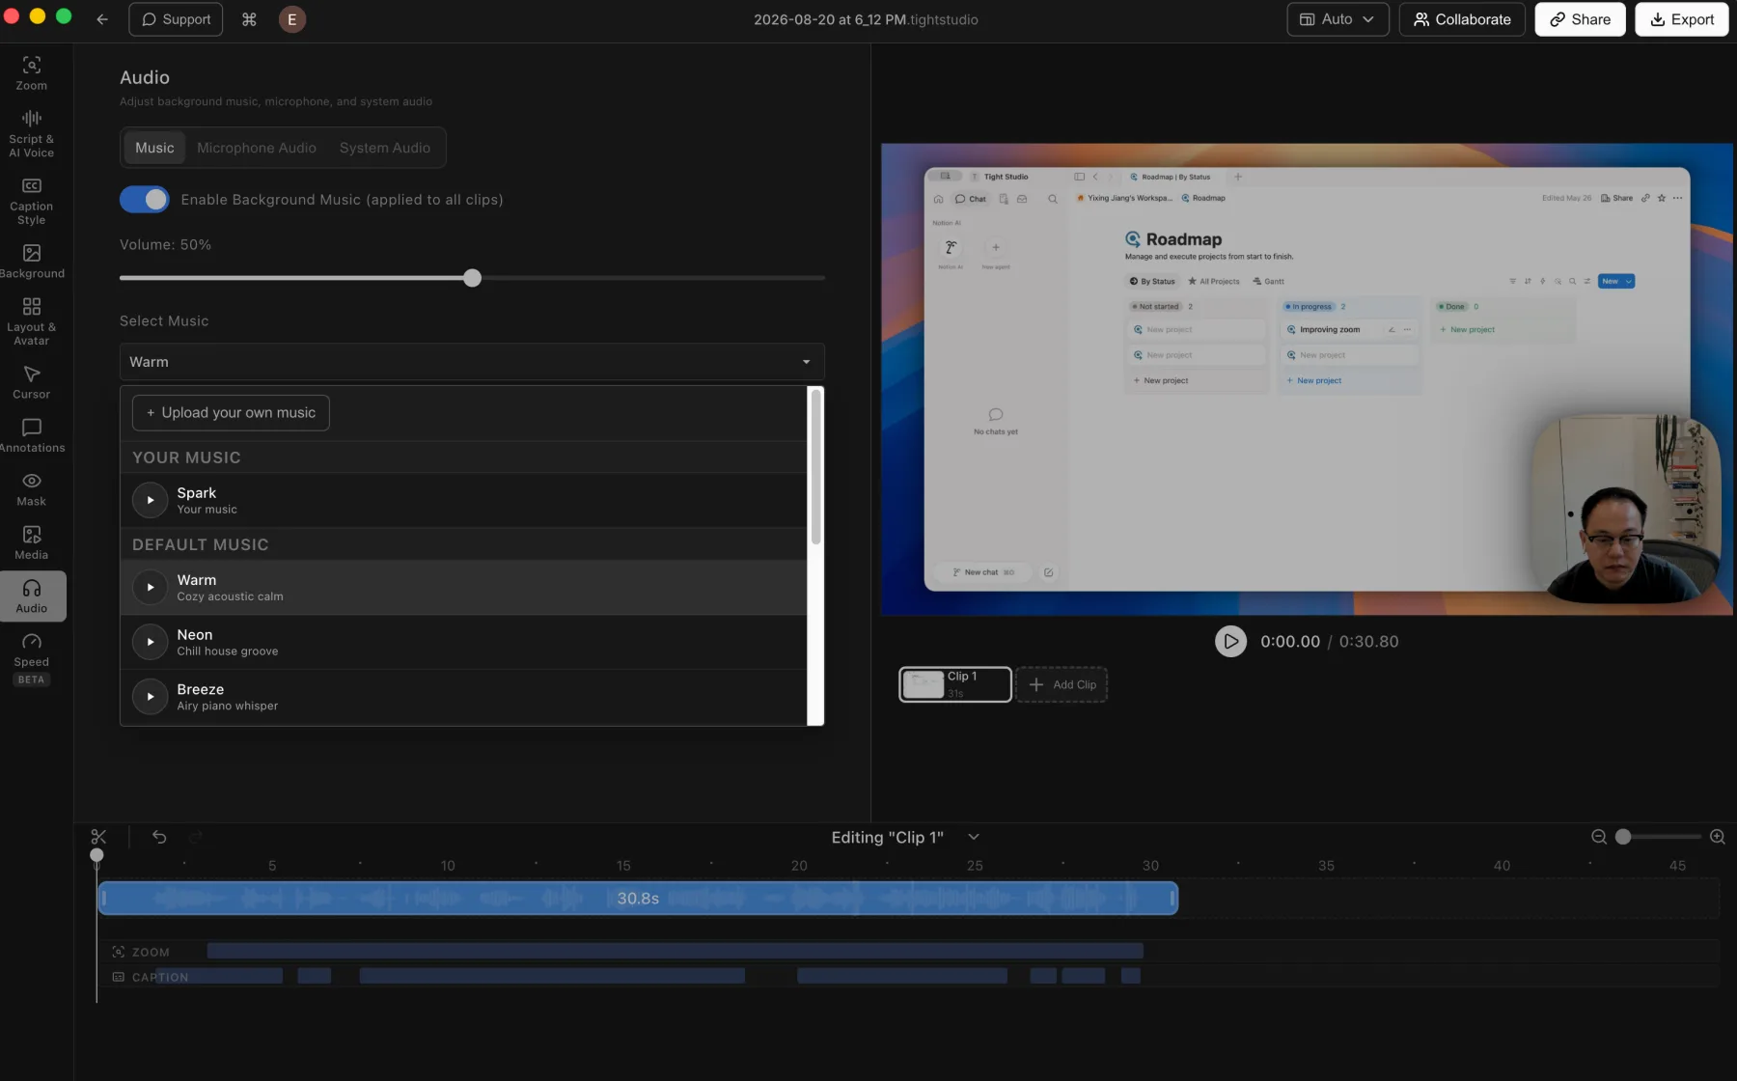
Task: Open the Auto layout dropdown
Action: (x=1337, y=19)
